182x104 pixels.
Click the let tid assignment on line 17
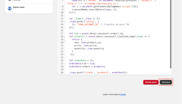click(96, 33)
